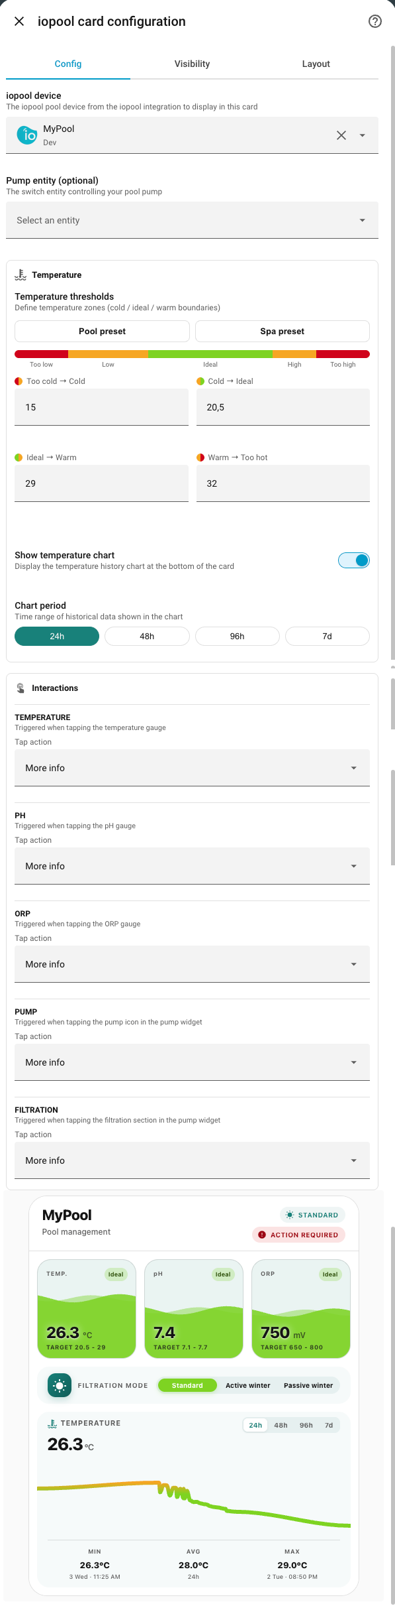
Task: Choose 24h in preview chart range
Action: pyautogui.click(x=255, y=1425)
